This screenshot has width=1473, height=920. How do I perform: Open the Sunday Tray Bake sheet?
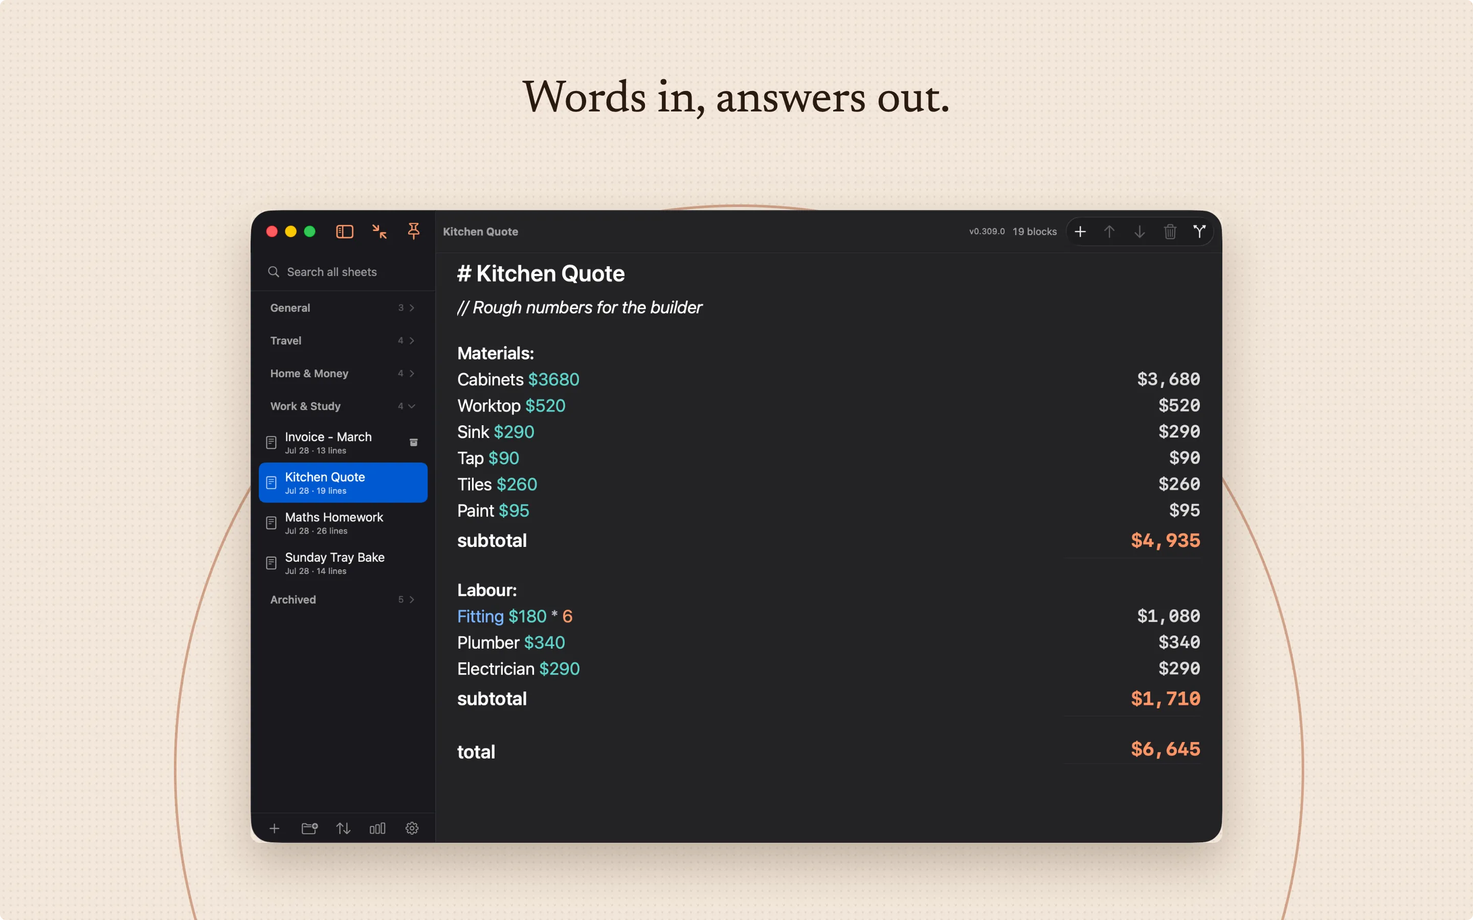(343, 563)
